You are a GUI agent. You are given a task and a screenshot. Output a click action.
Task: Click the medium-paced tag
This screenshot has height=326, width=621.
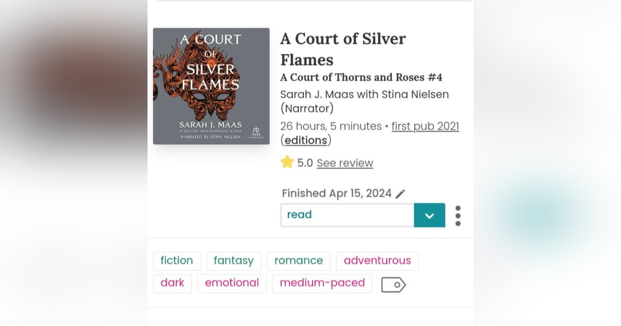(x=322, y=283)
